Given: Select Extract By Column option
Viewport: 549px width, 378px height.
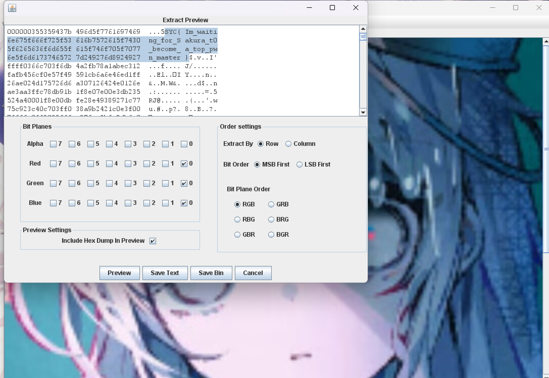Looking at the screenshot, I should tap(288, 144).
